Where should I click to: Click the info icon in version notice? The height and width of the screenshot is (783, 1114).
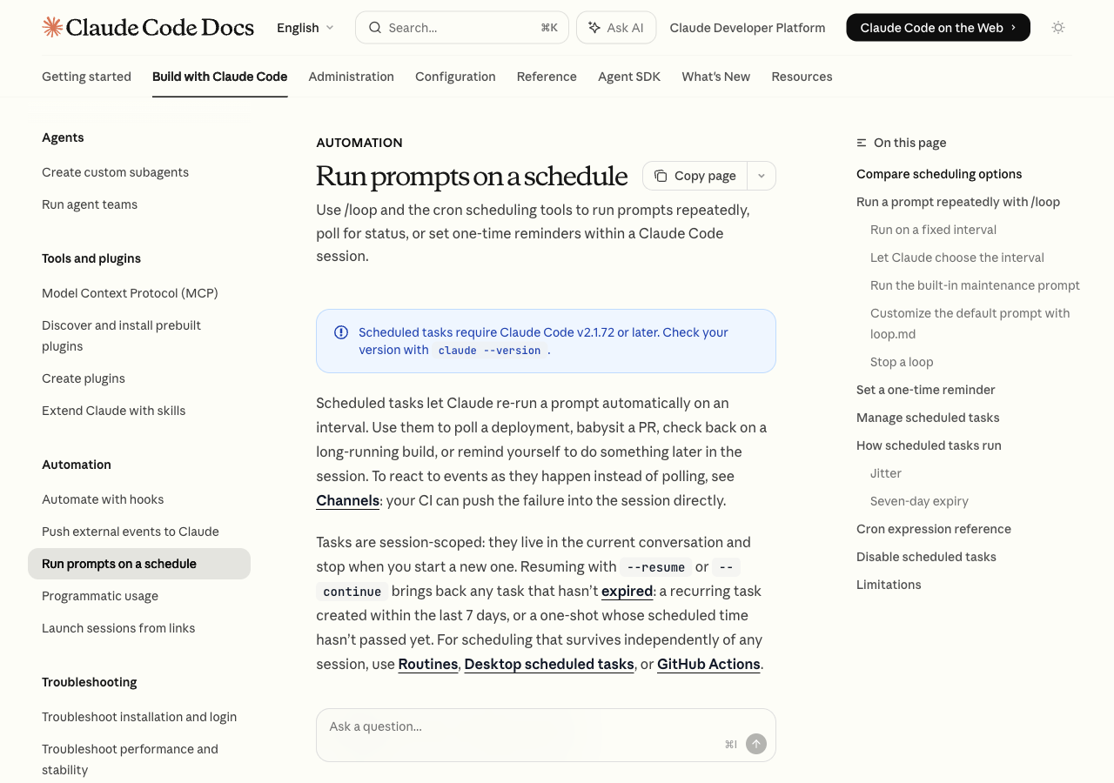pyautogui.click(x=341, y=332)
